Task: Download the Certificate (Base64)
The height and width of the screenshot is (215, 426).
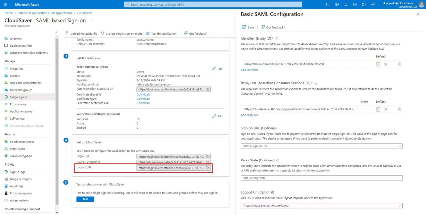Action: click(x=143, y=94)
